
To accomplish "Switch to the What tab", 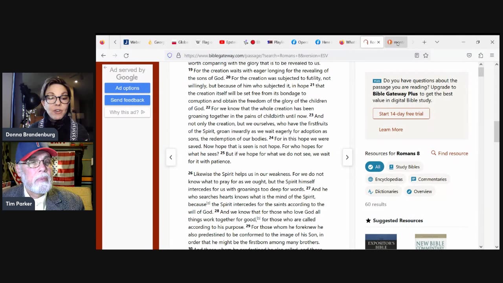I will click(x=347, y=42).
